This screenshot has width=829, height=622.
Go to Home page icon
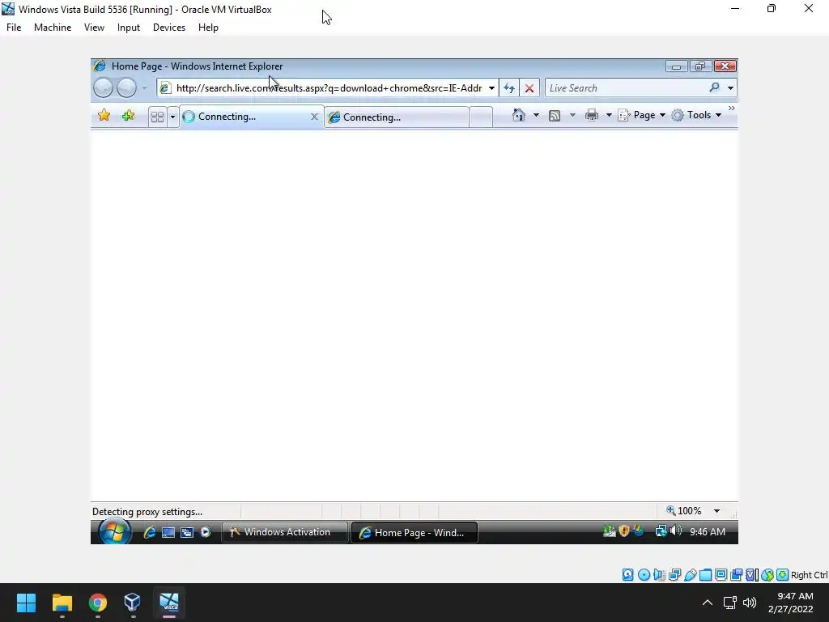(x=519, y=115)
